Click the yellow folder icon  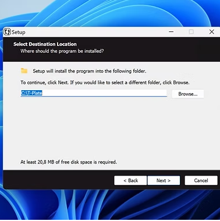tap(24, 71)
